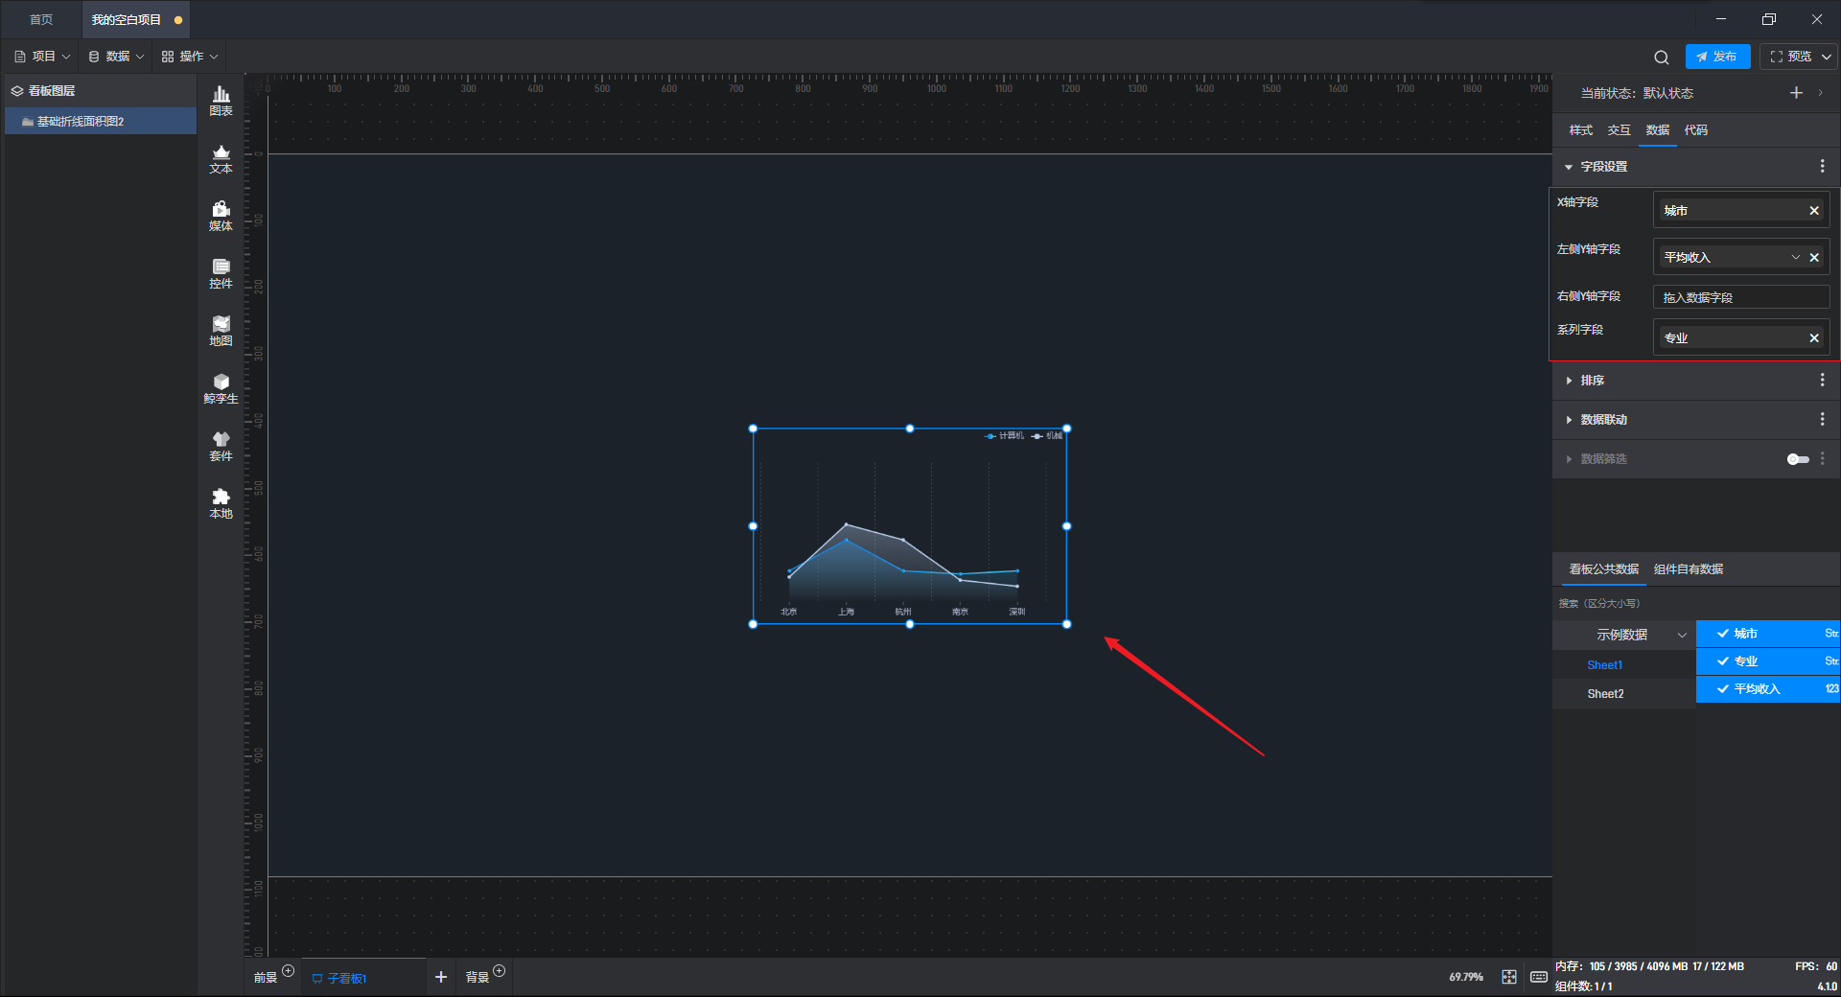Expand the 操作 menu
This screenshot has width=1841, height=997.
click(x=190, y=57)
